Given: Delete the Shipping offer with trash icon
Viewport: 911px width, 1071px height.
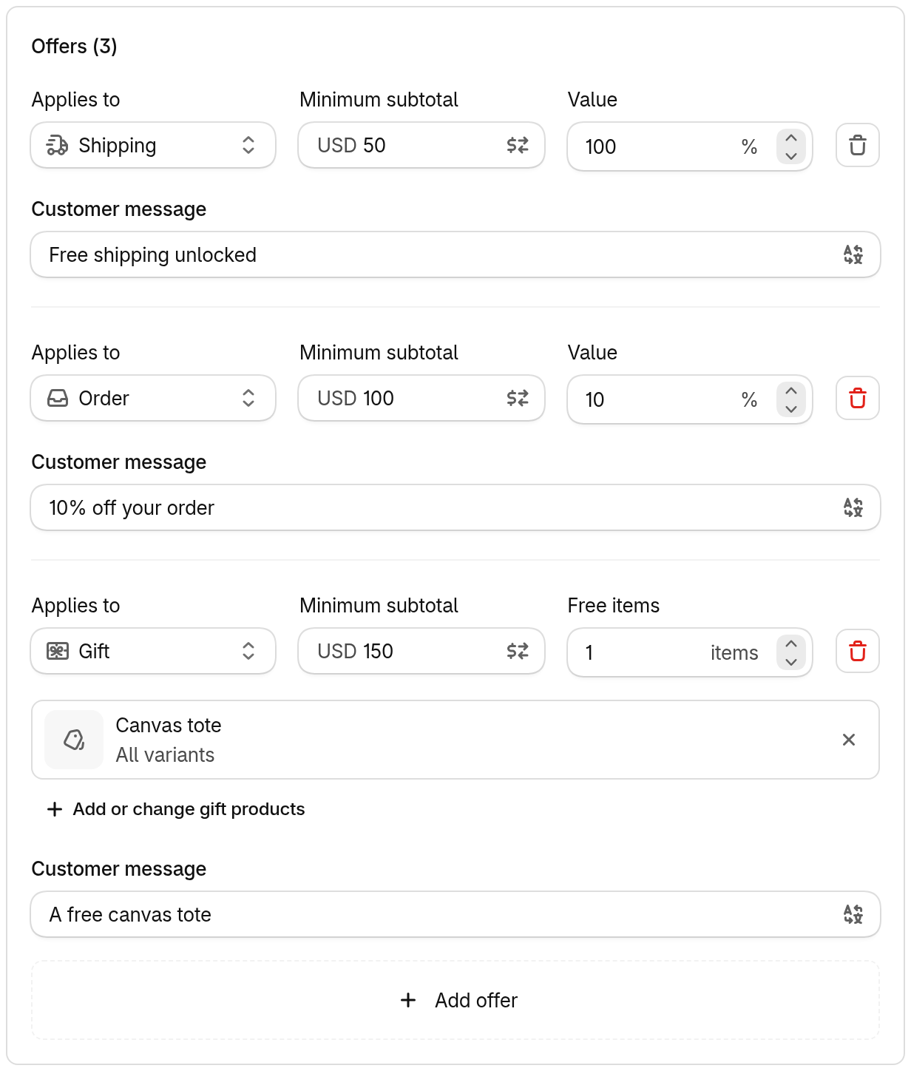Looking at the screenshot, I should (x=858, y=145).
